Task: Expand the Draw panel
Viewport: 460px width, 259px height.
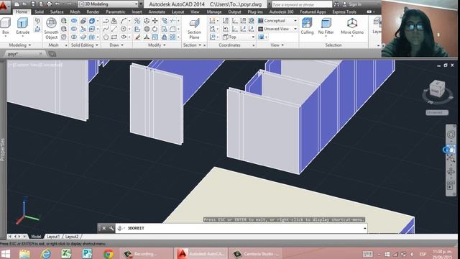Action: [x=116, y=45]
